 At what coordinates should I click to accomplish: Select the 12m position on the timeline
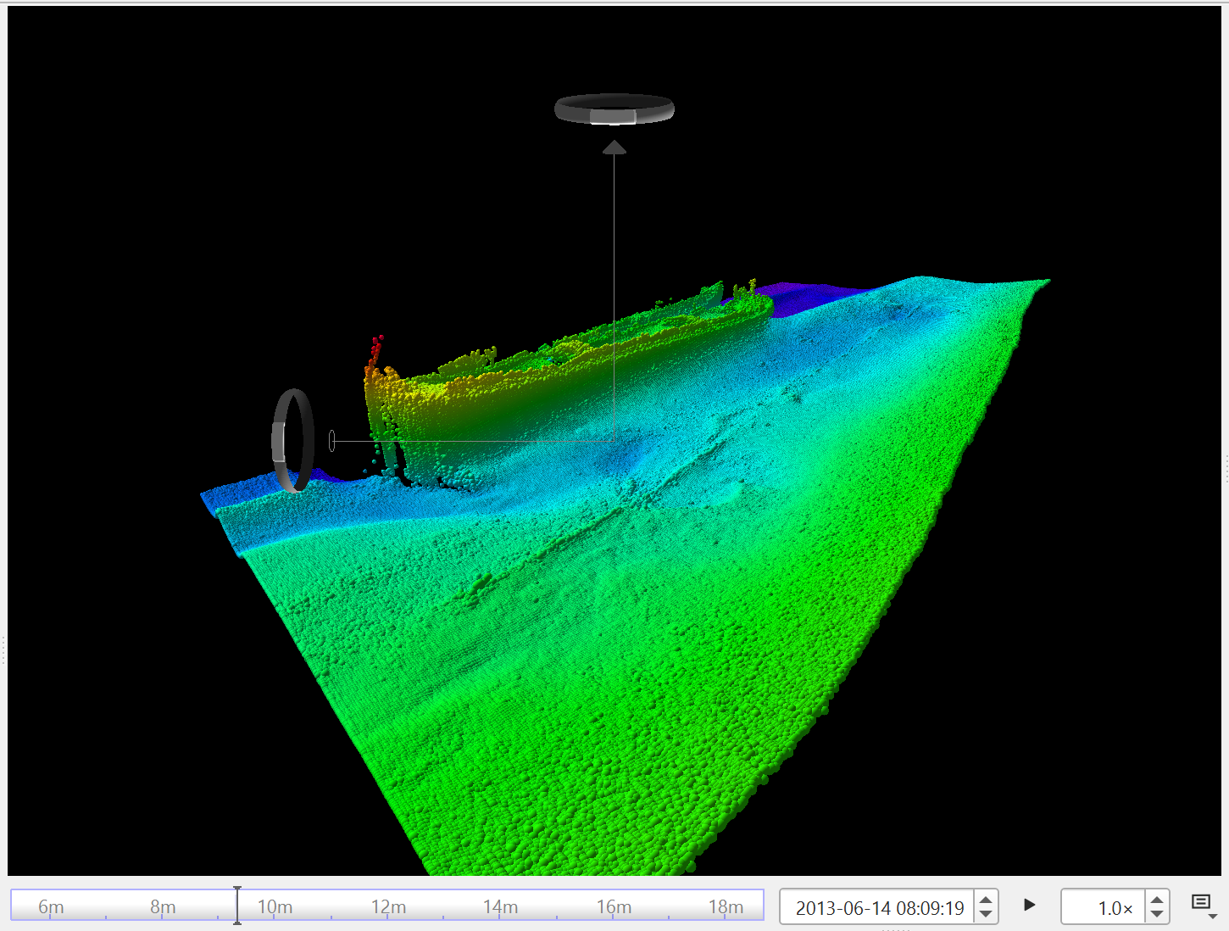pyautogui.click(x=388, y=907)
